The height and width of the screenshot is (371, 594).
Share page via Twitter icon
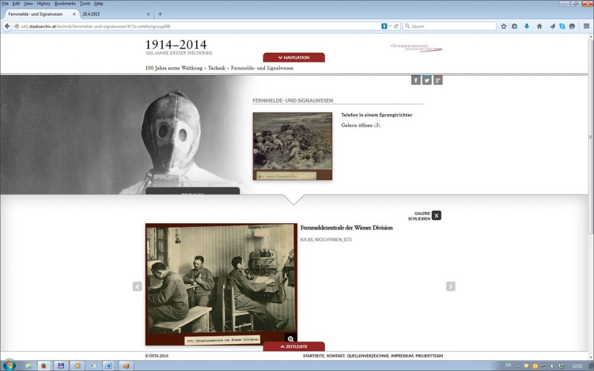[x=427, y=81]
